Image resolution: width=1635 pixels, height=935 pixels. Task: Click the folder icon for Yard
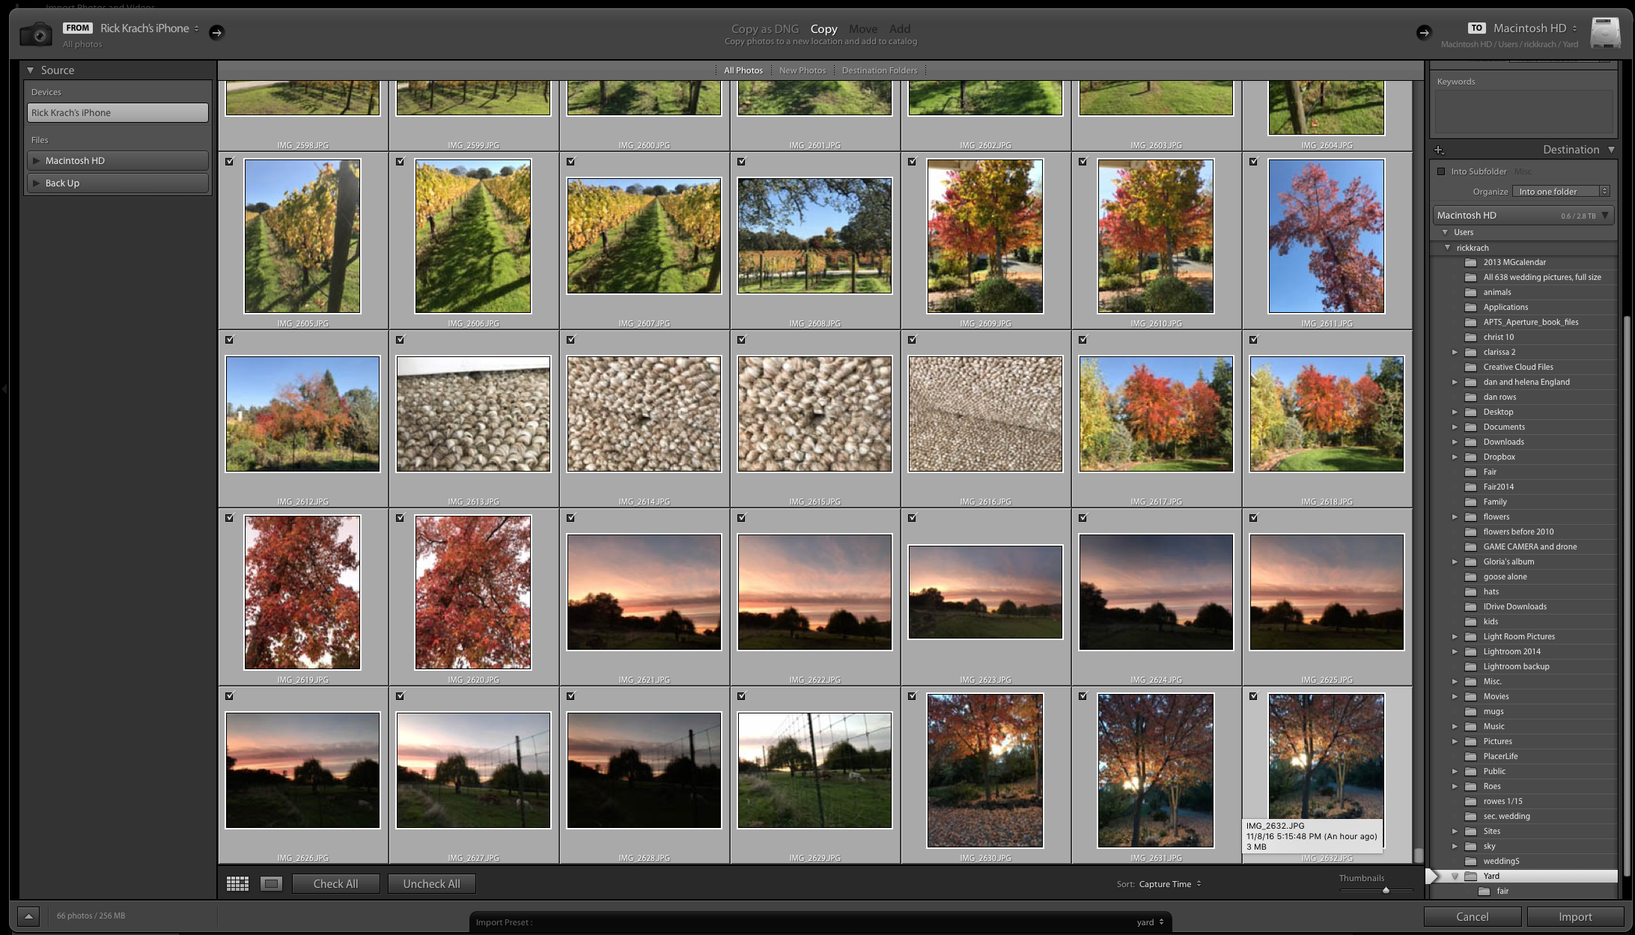1470,877
